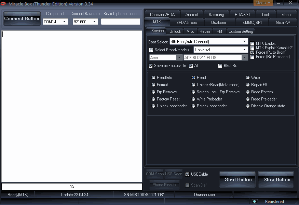Select the Read Pattern radio option
Screen dimensions: 299x205
[248, 92]
